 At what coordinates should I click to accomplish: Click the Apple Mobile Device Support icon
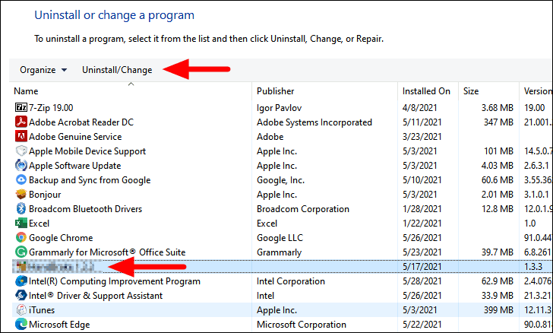click(x=21, y=151)
